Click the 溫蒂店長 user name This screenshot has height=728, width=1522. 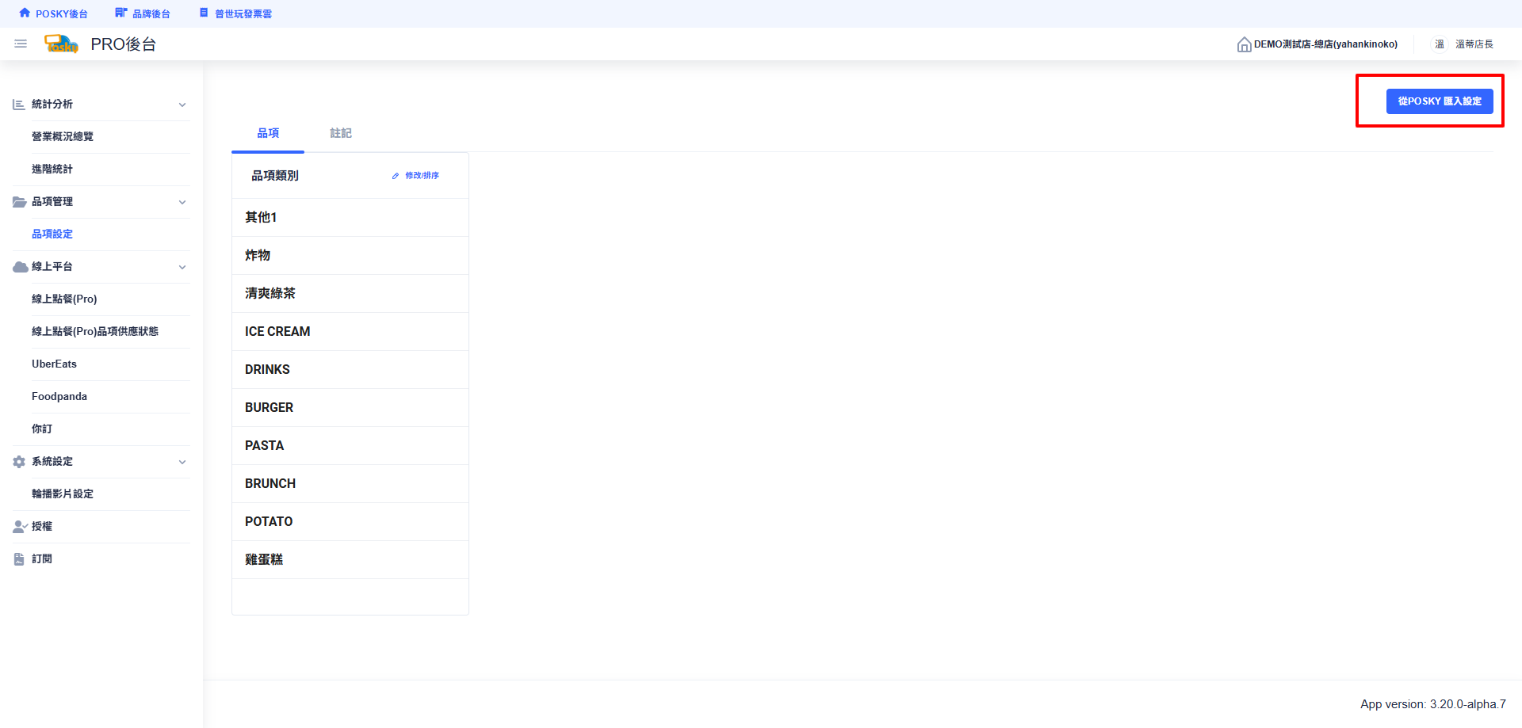tap(1474, 44)
